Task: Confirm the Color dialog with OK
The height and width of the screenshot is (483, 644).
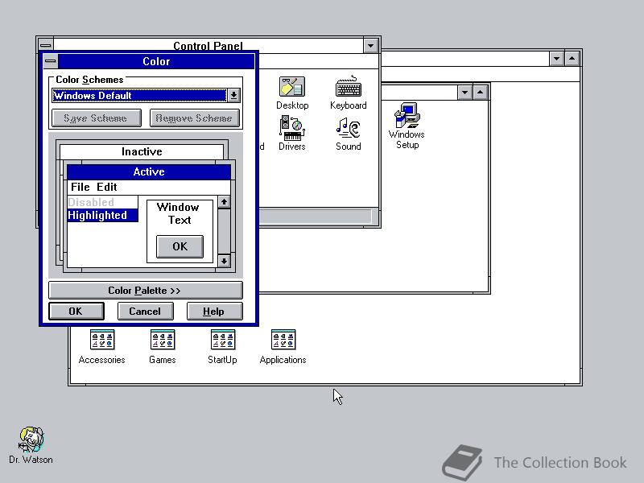Action: coord(76,312)
